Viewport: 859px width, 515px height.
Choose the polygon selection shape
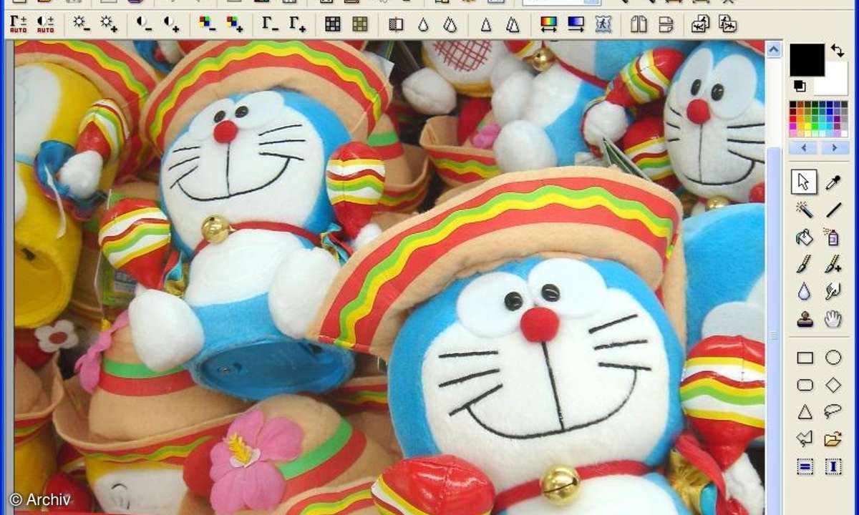(x=805, y=439)
